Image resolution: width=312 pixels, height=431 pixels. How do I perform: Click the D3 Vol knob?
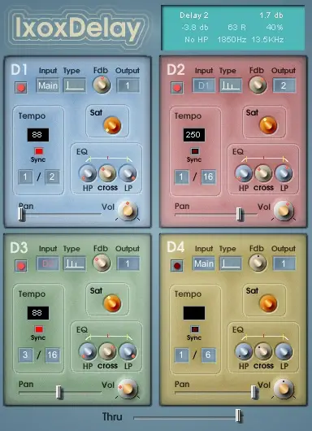(x=128, y=389)
